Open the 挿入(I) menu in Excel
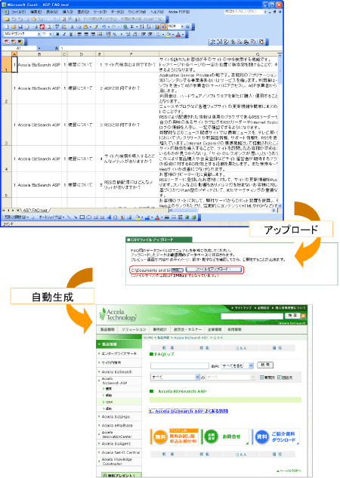The width and height of the screenshot is (340, 478). coord(68,11)
